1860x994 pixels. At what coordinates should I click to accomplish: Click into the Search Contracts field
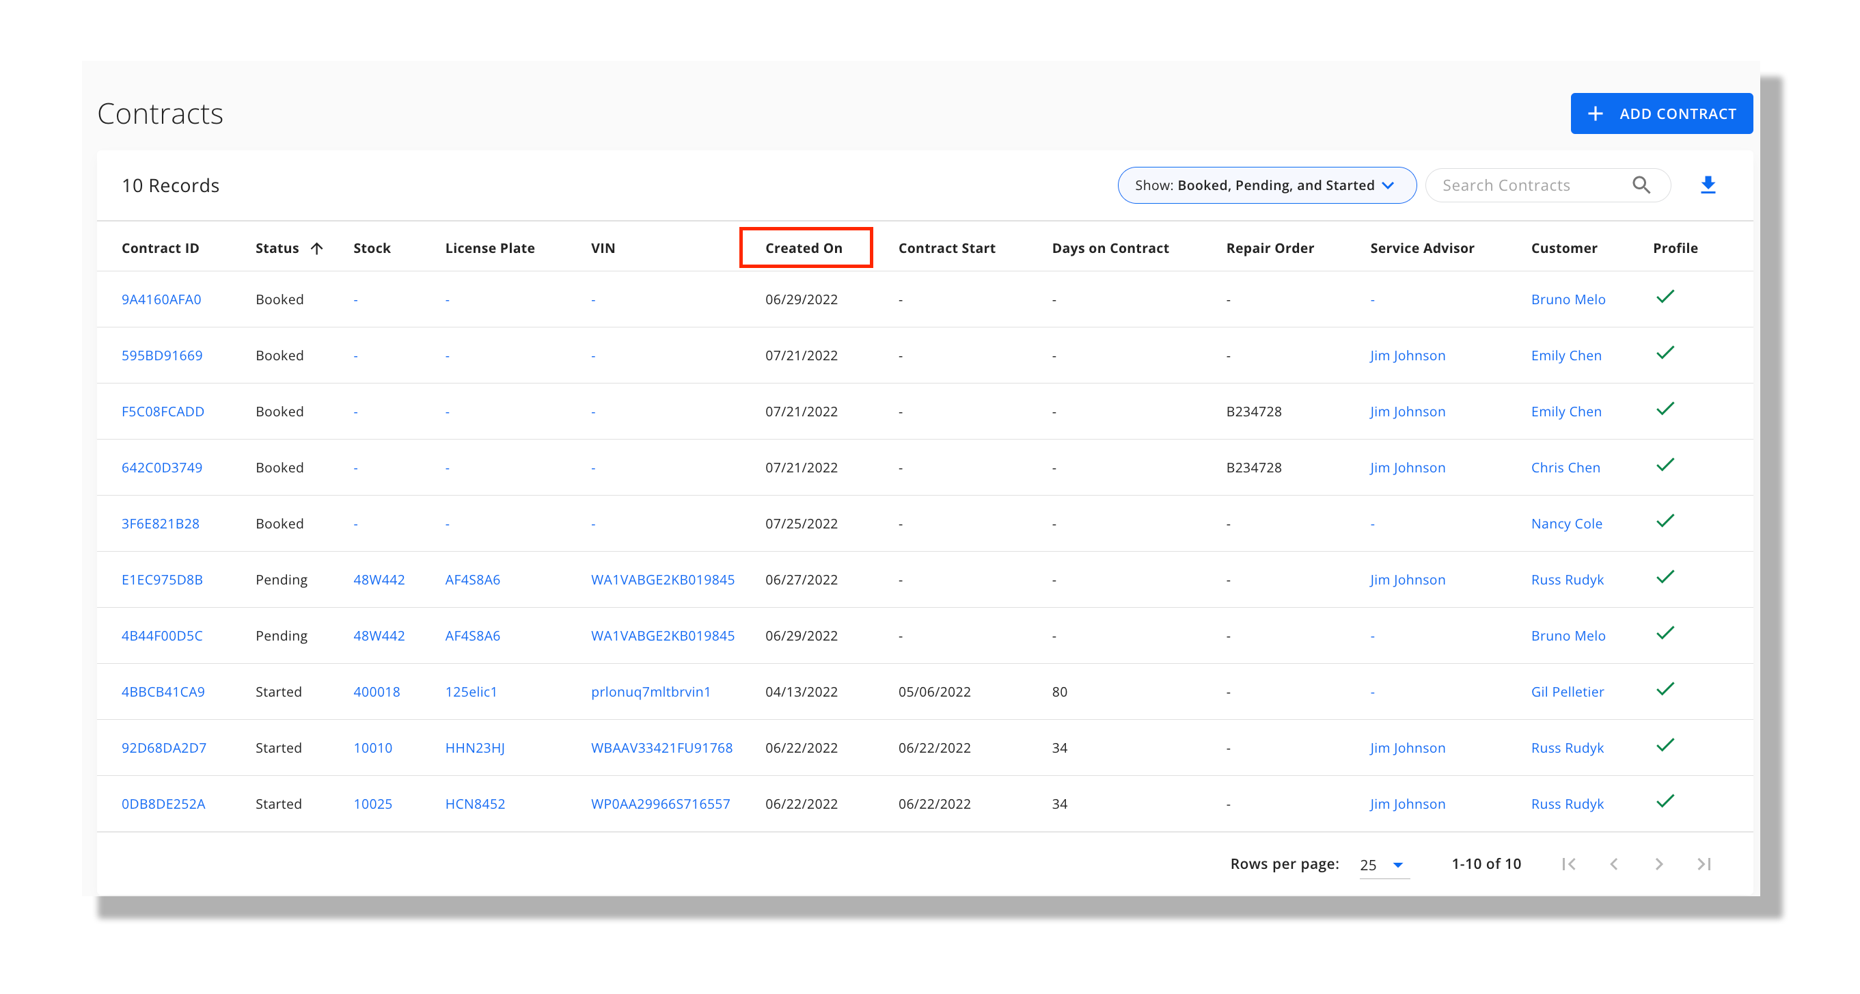coord(1531,185)
